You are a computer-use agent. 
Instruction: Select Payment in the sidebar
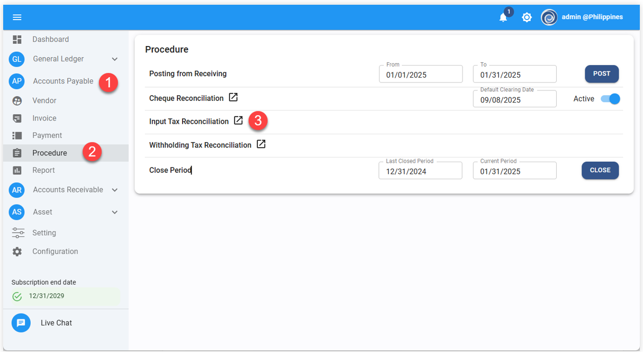(x=47, y=135)
